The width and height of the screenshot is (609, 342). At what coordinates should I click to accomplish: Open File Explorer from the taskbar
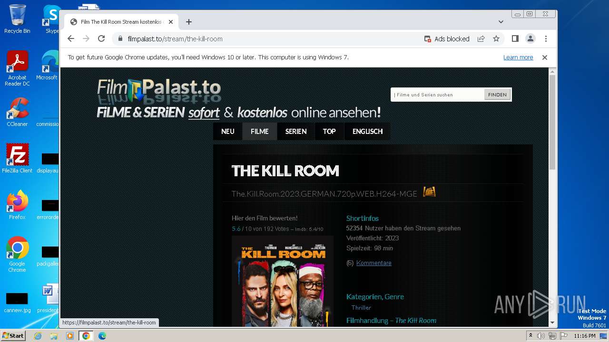54,336
